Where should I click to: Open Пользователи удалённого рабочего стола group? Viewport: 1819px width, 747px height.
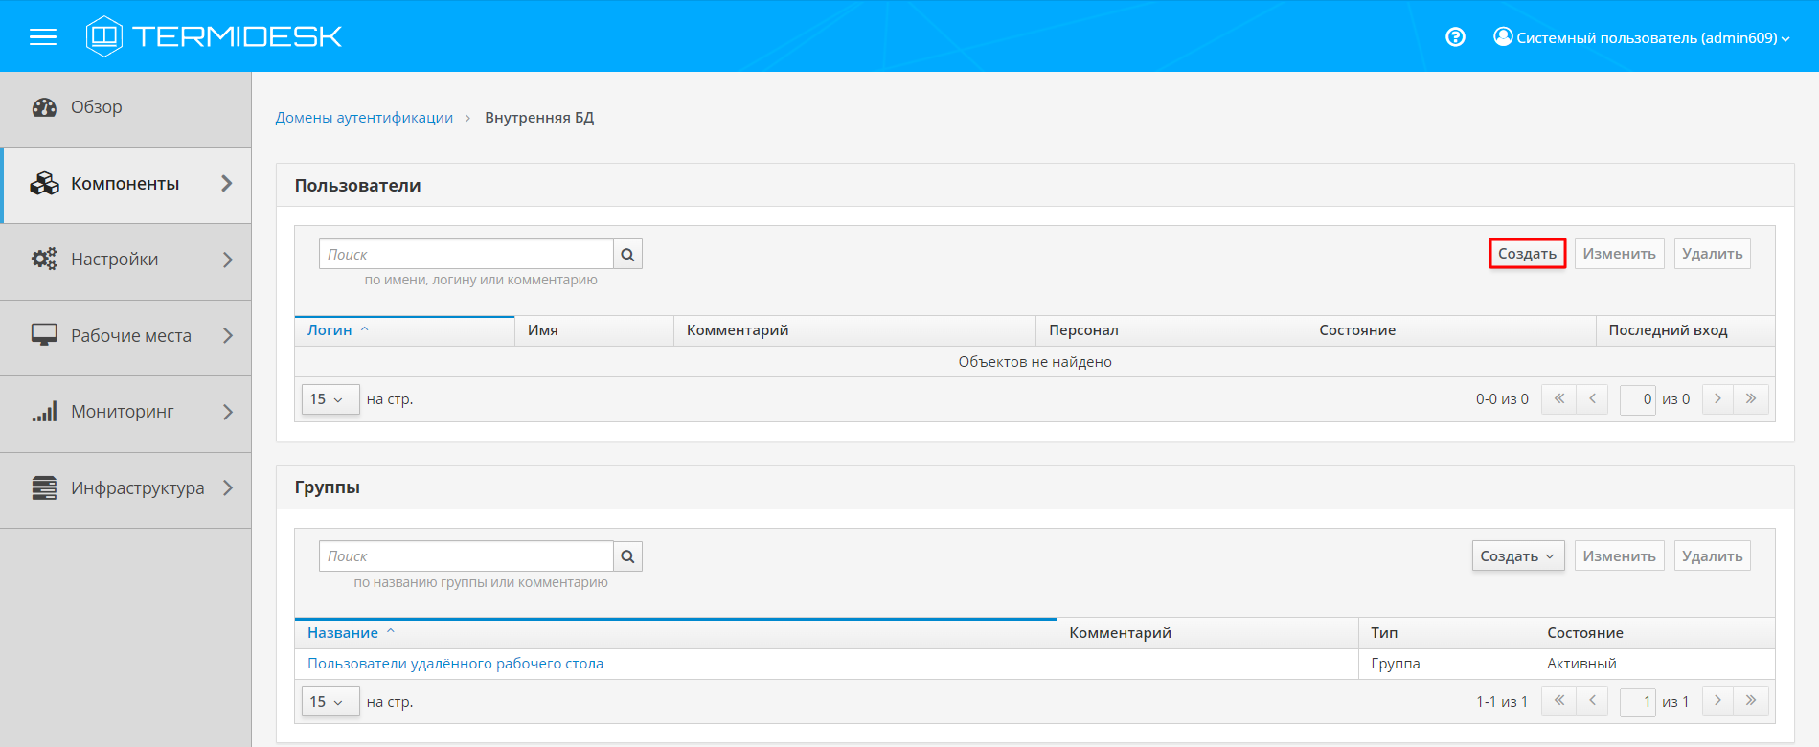[455, 664]
